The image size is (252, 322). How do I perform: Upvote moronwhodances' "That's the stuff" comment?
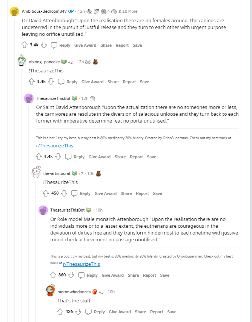60,312
